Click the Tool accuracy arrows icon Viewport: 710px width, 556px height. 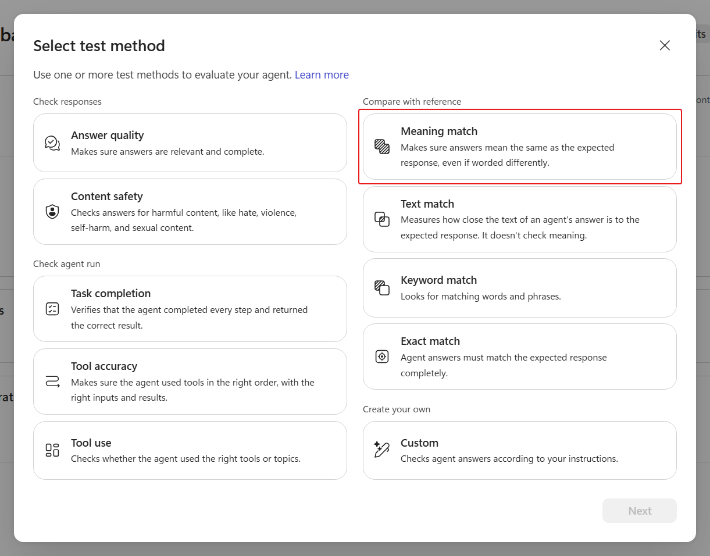click(52, 382)
